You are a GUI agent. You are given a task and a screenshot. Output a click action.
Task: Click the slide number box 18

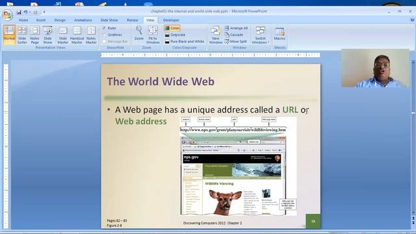(x=313, y=221)
